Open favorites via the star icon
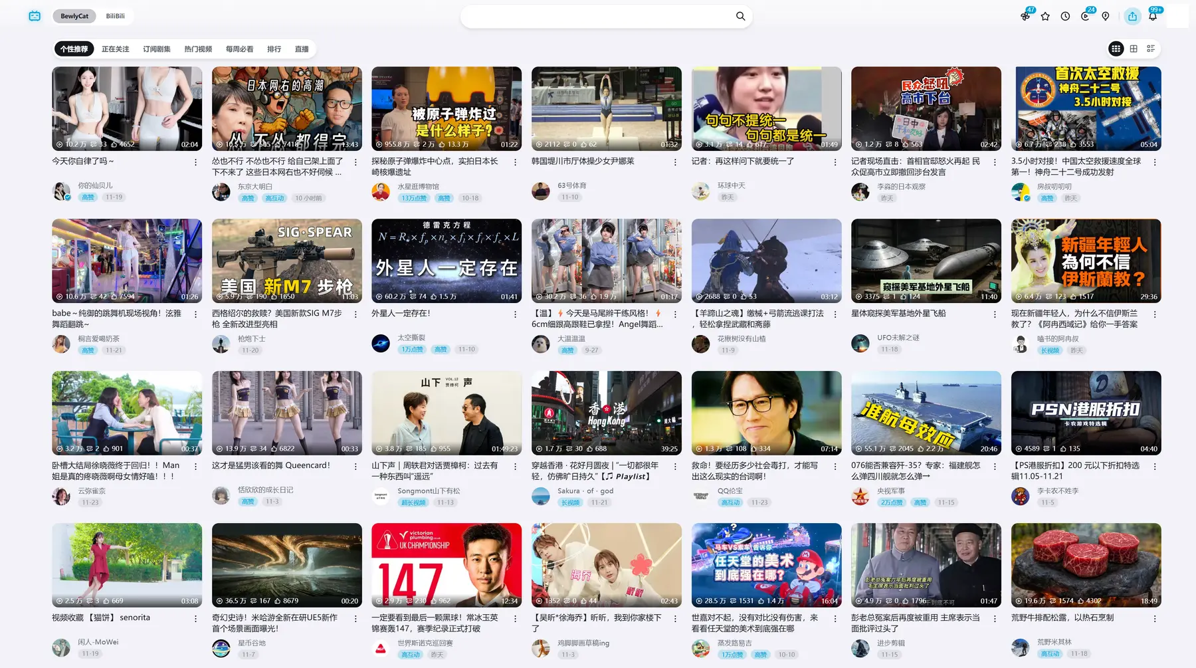 [x=1045, y=16]
